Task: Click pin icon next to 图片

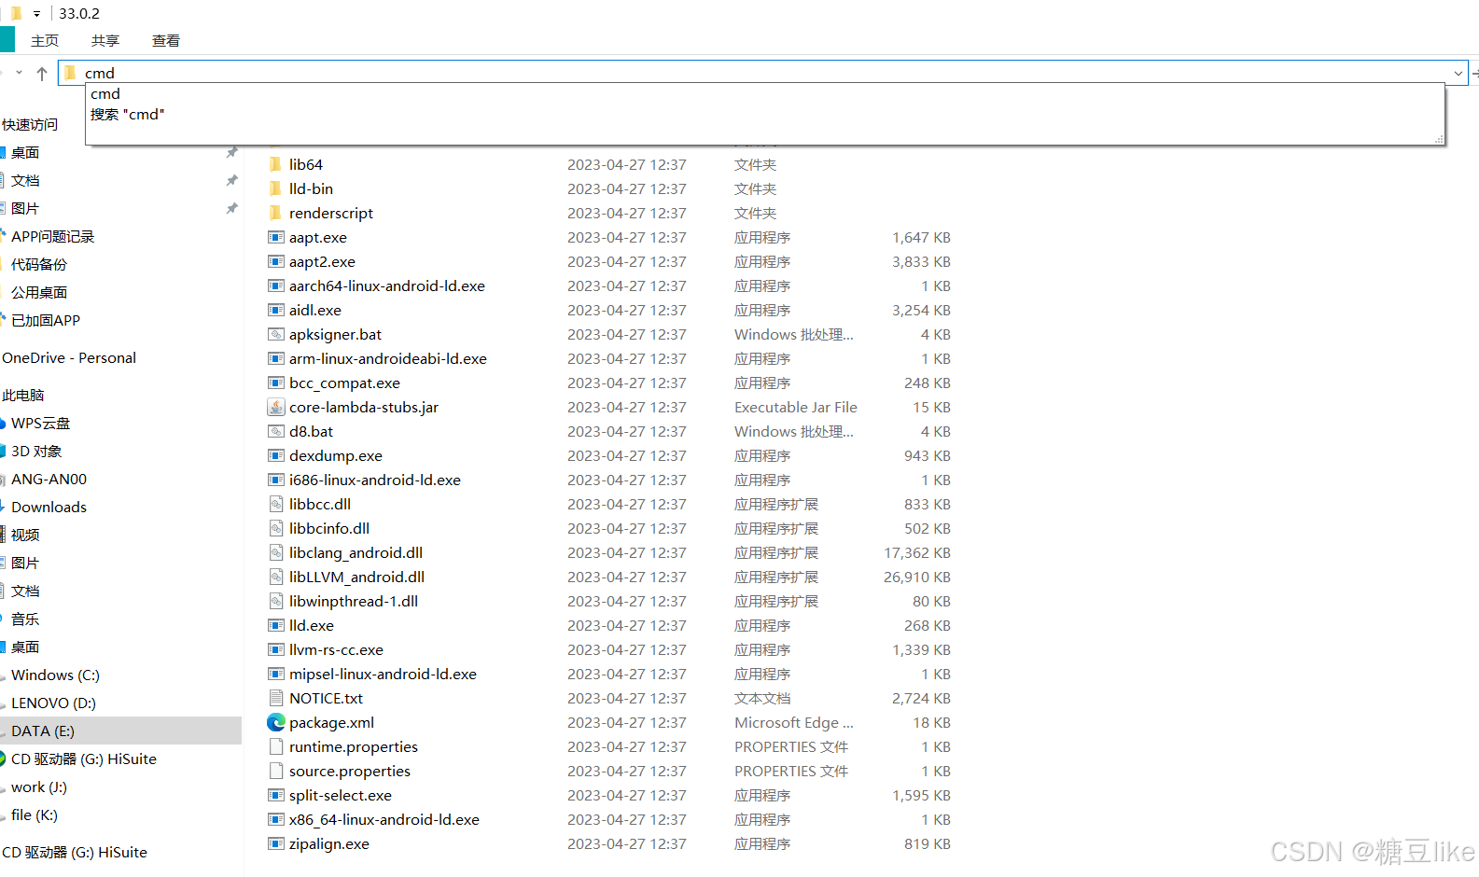Action: pos(231,209)
